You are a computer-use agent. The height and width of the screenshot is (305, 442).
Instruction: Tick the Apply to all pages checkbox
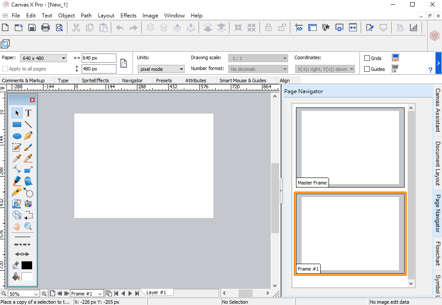coord(5,69)
